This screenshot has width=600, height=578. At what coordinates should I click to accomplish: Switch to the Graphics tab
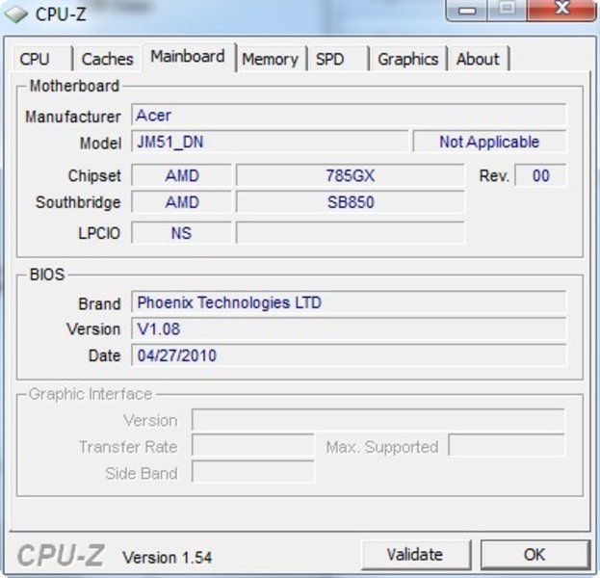408,59
